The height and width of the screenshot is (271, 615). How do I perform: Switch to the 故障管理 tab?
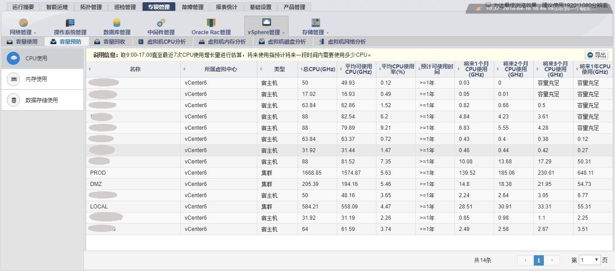point(193,6)
